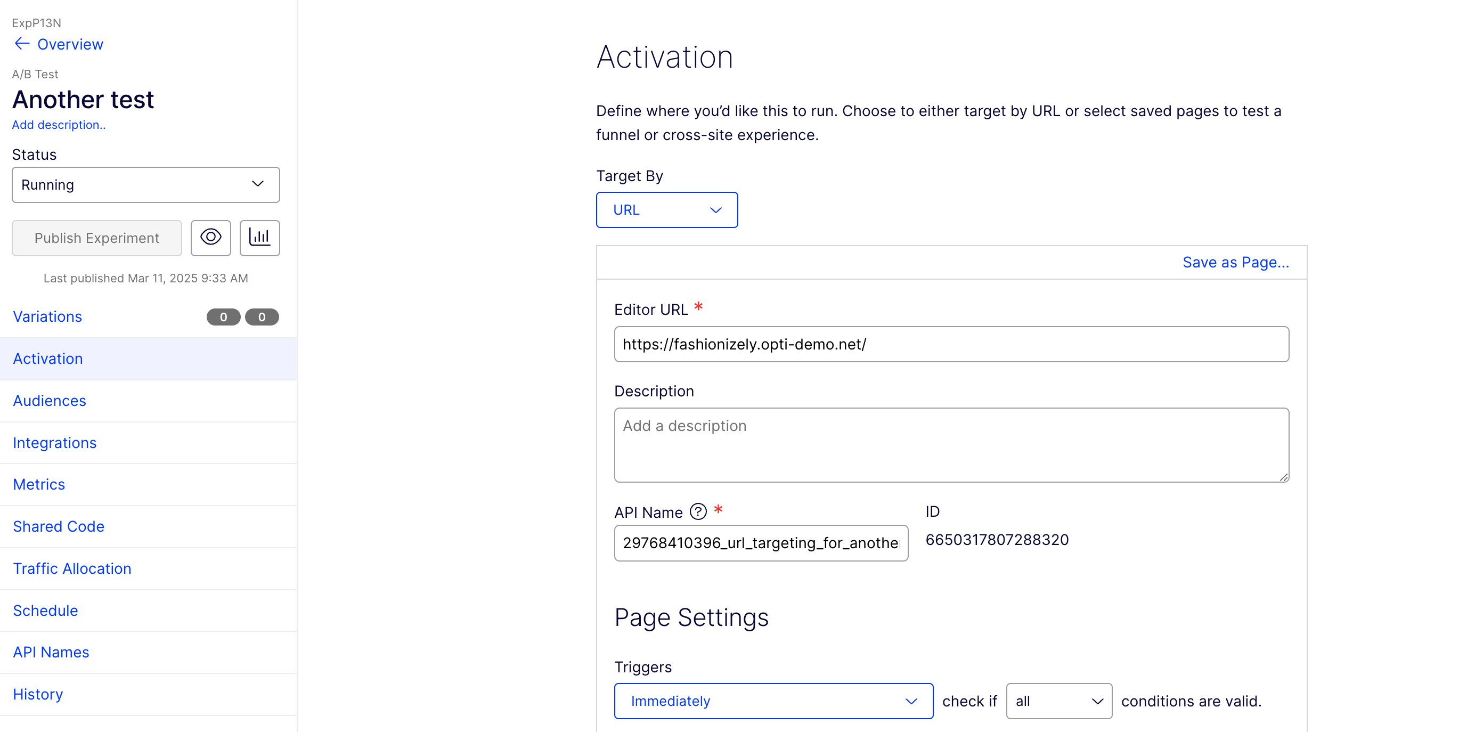Go to the Variations section
Viewport: 1467px width, 732px height.
47,317
